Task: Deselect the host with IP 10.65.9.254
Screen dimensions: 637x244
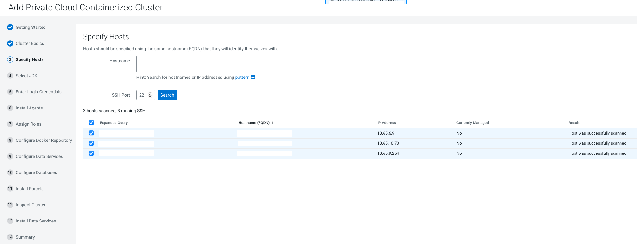Action: click(x=91, y=153)
